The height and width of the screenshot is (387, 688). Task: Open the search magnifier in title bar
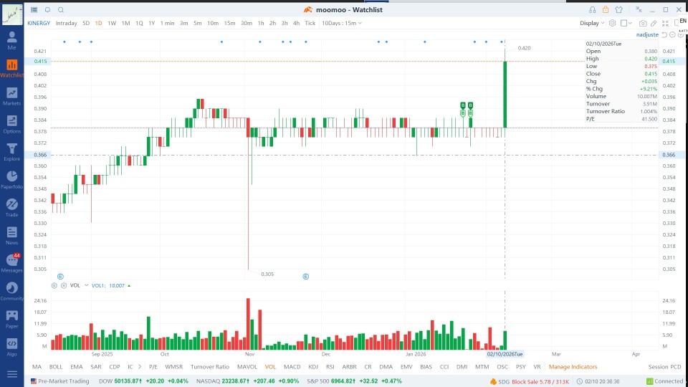click(x=61, y=9)
